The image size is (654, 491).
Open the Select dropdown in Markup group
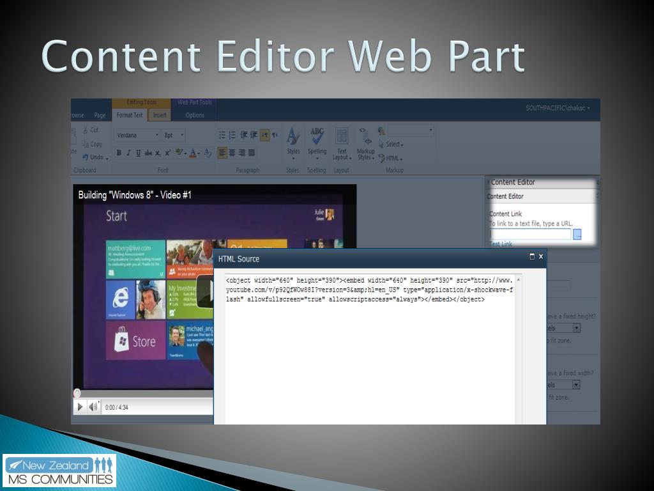click(x=391, y=144)
